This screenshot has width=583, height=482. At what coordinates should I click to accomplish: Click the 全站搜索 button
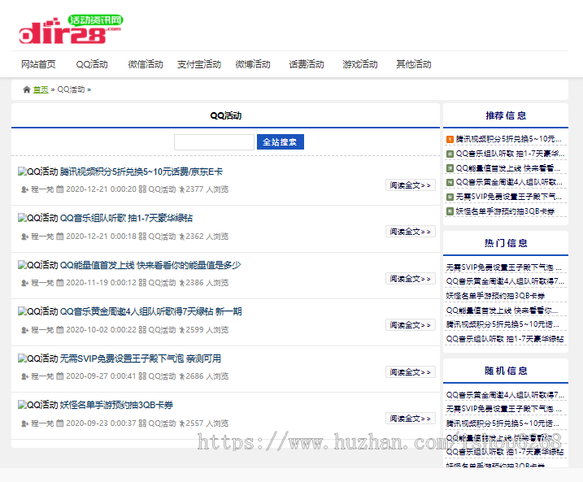281,142
